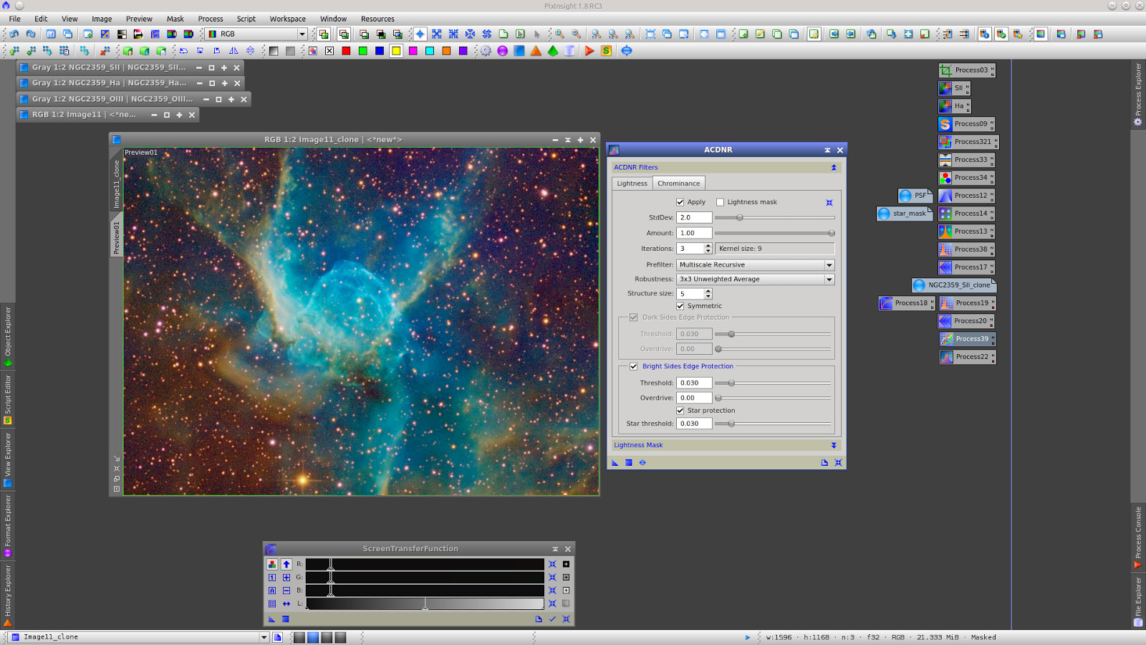Select the Preview01 vertical tab in the image window
This screenshot has height=645, width=1146.
coord(116,236)
